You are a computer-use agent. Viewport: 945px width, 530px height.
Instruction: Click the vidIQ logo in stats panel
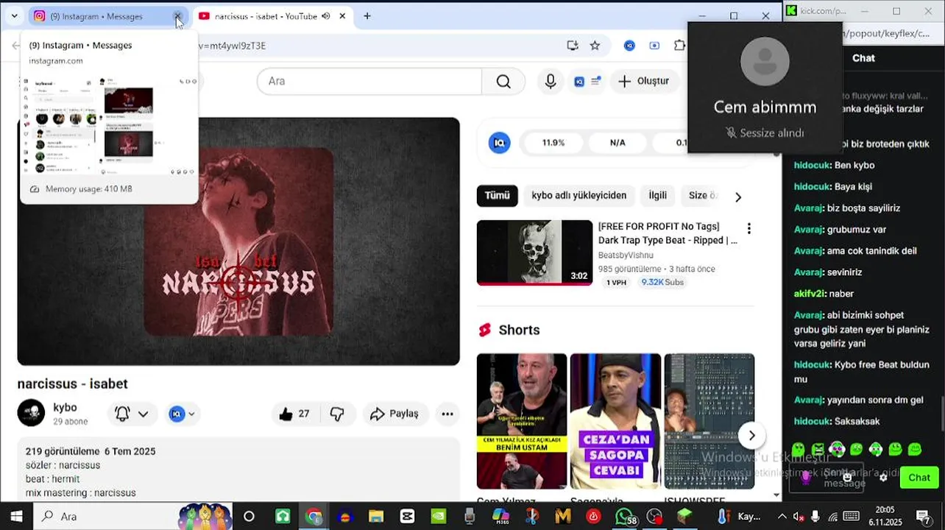tap(500, 143)
